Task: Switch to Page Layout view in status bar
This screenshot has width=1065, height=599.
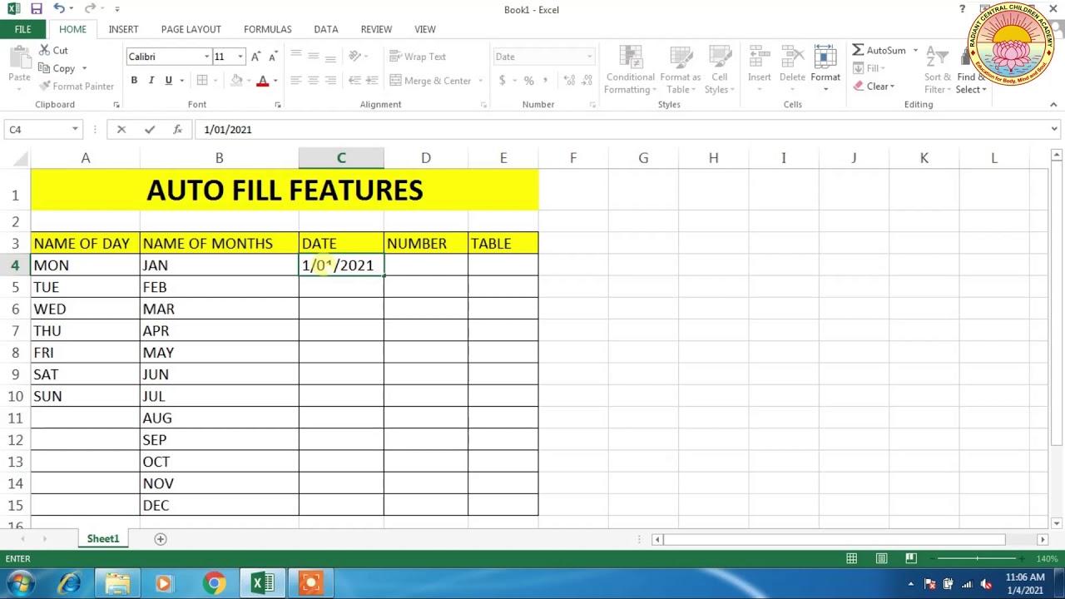Action: (881, 559)
